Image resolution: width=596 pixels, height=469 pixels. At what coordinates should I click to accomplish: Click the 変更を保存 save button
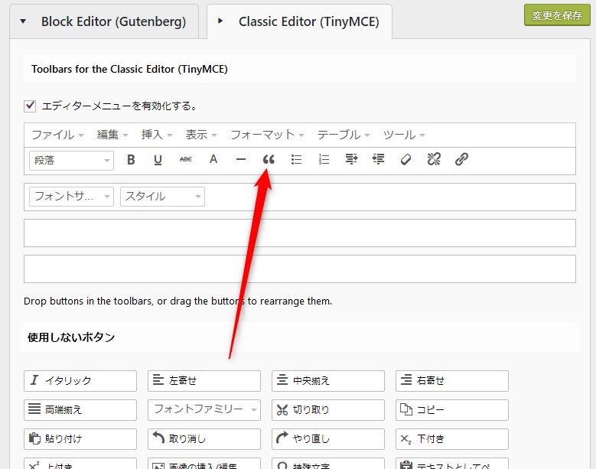(556, 15)
